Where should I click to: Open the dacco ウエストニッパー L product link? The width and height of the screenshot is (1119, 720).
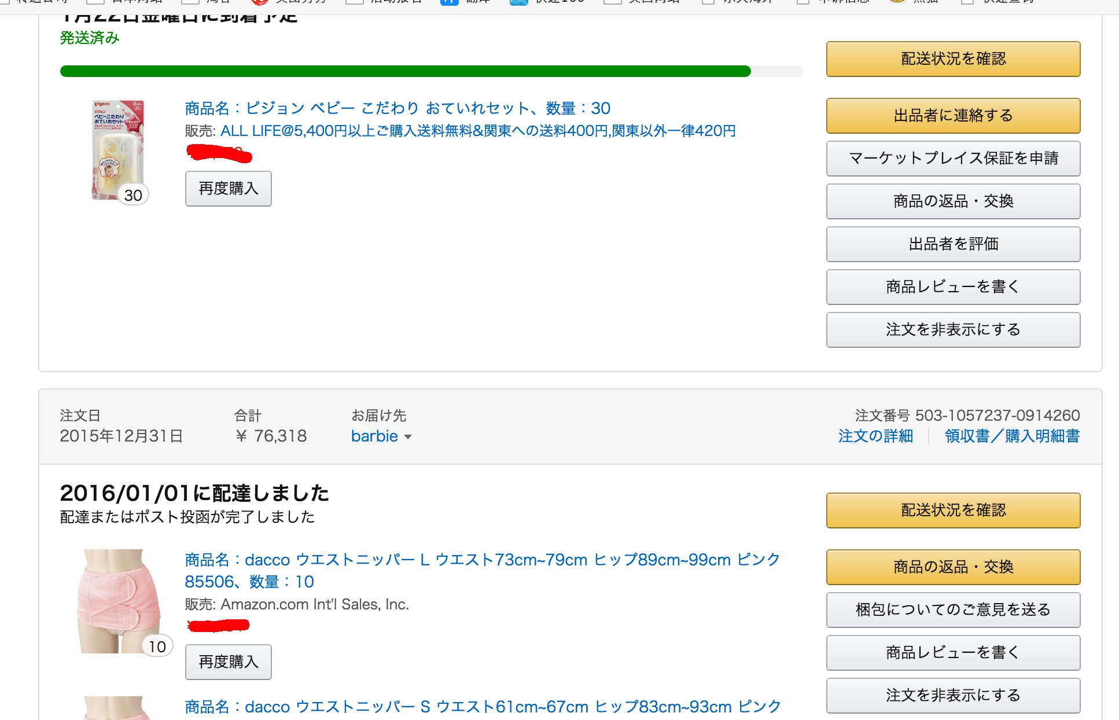tap(483, 571)
